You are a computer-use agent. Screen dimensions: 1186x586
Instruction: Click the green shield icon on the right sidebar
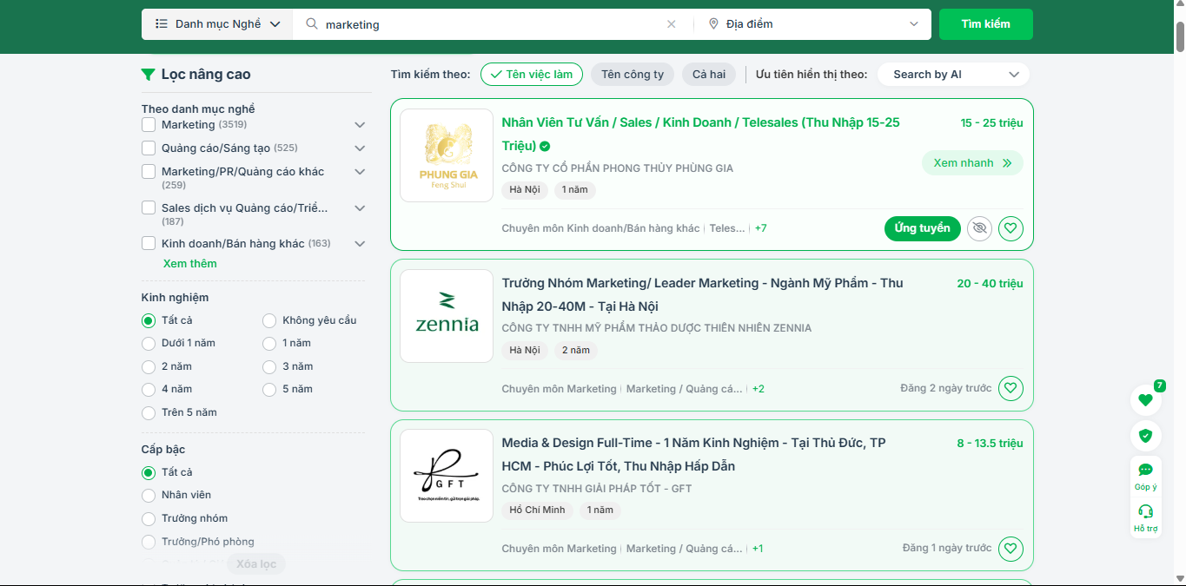pos(1145,436)
